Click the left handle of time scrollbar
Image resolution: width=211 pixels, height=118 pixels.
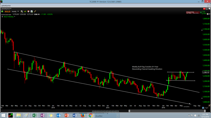(x=129, y=111)
